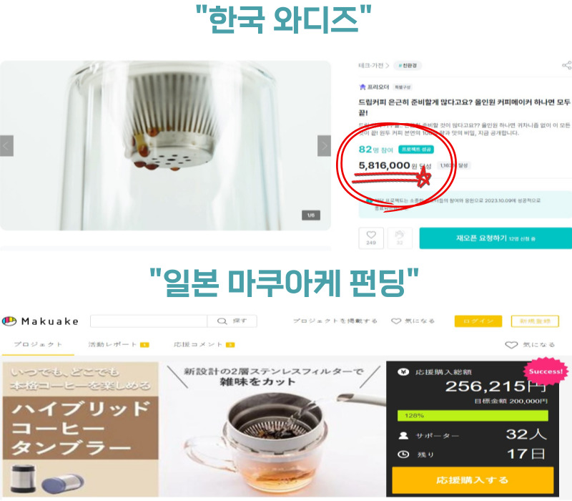
Task: Click the heart like icon showing 249
Action: (x=371, y=238)
